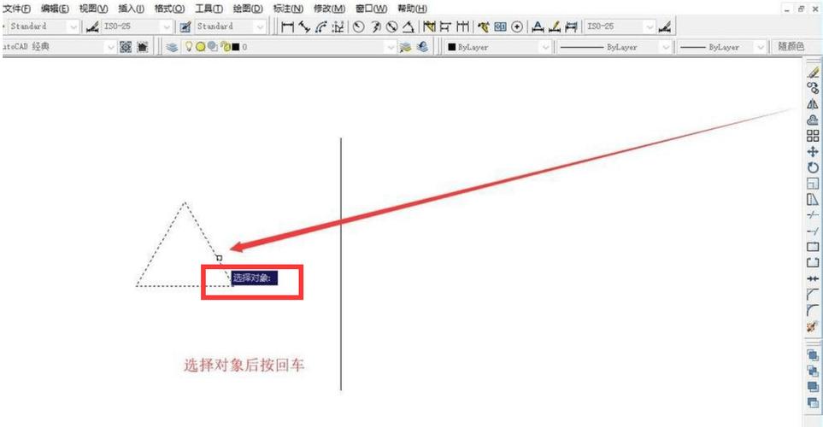Select the Quick Dimension tool

click(x=429, y=26)
